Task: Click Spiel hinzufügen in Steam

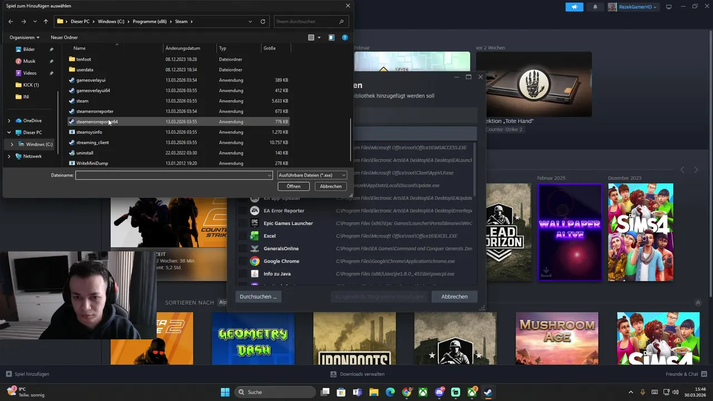Action: coord(27,374)
